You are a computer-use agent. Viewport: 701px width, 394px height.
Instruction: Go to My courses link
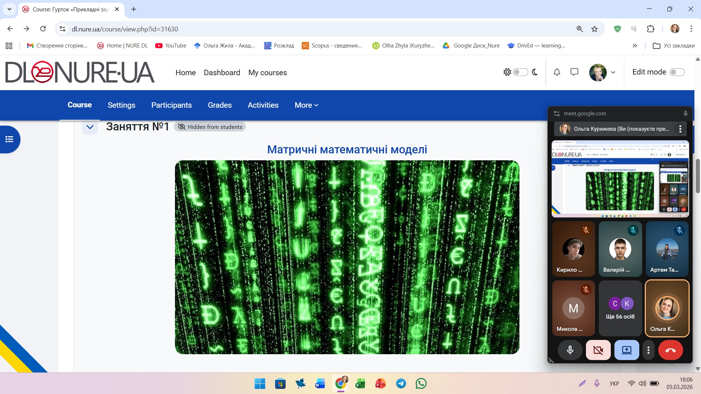(267, 73)
